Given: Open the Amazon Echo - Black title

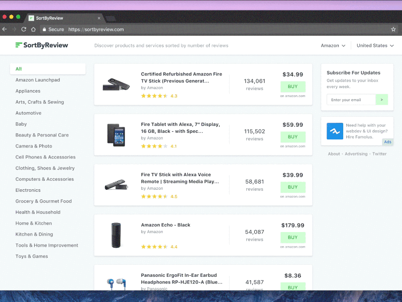Looking at the screenshot, I should pyautogui.click(x=166, y=225).
